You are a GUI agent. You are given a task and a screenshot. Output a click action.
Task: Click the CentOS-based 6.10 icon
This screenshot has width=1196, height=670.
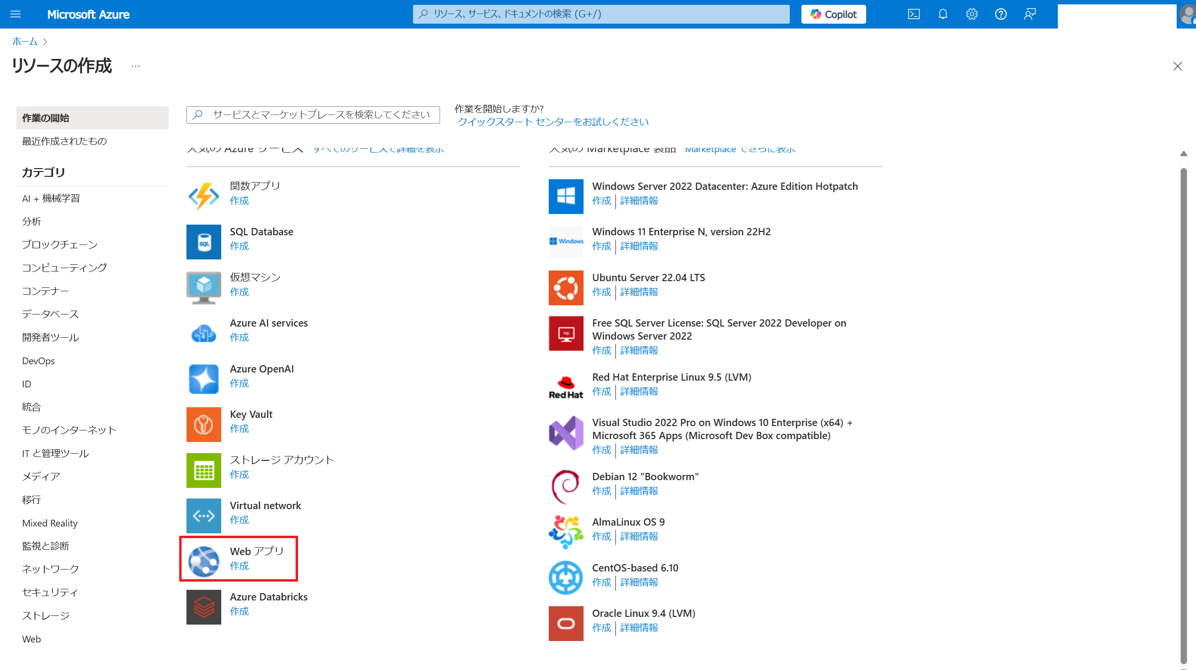tap(566, 578)
